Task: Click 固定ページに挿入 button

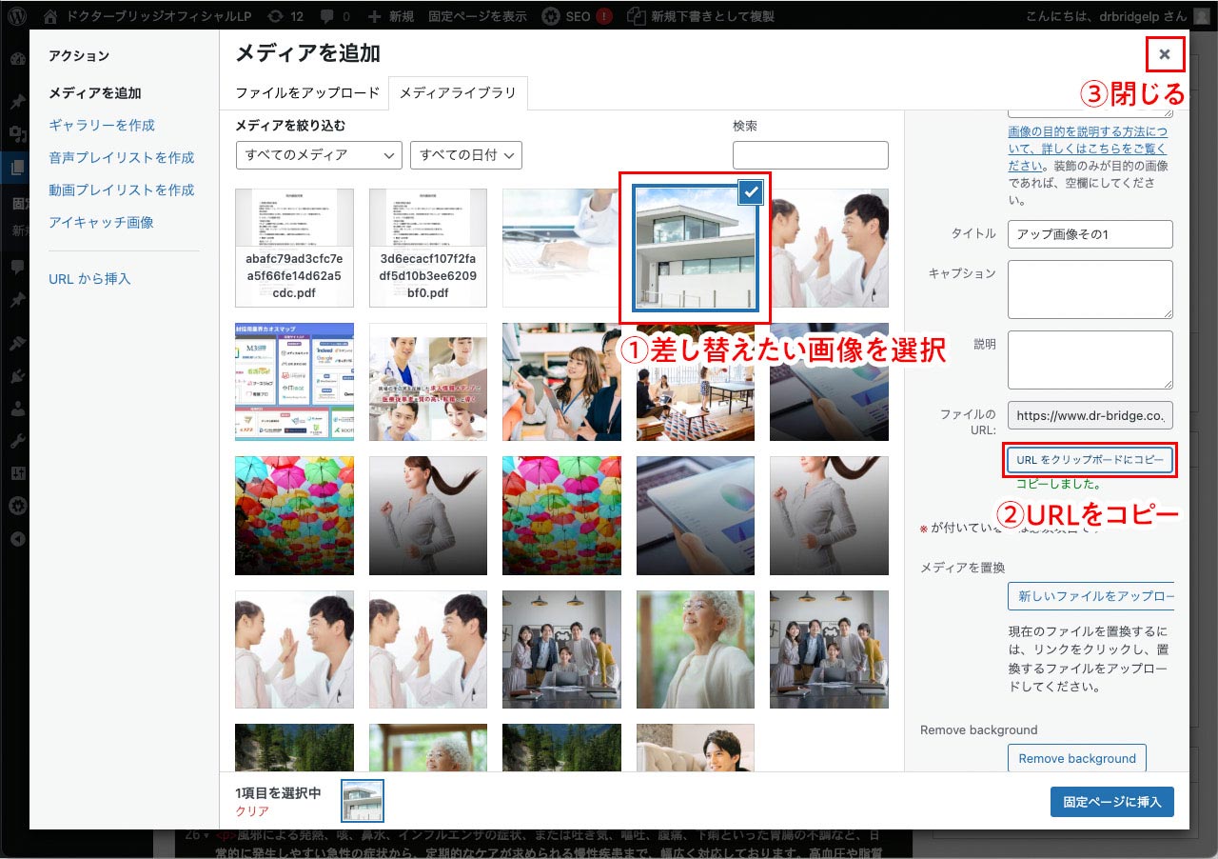Action: [1112, 802]
